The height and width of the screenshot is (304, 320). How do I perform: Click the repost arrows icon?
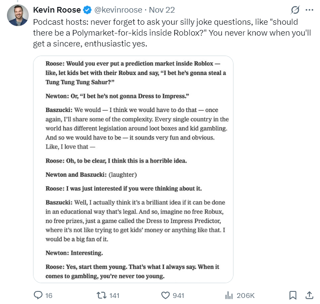click(x=101, y=295)
